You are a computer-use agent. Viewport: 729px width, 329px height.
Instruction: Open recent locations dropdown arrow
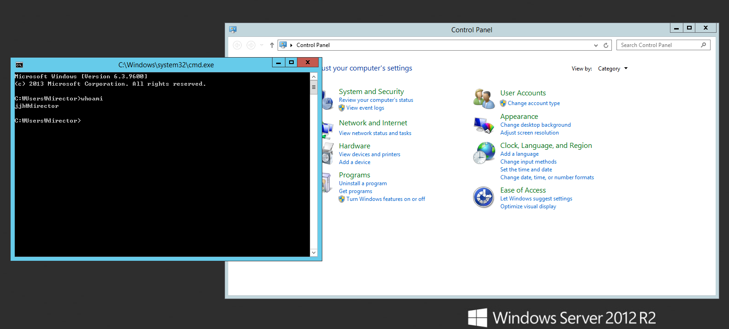coord(261,45)
